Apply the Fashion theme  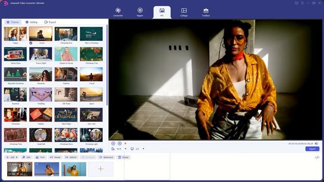(x=66, y=74)
